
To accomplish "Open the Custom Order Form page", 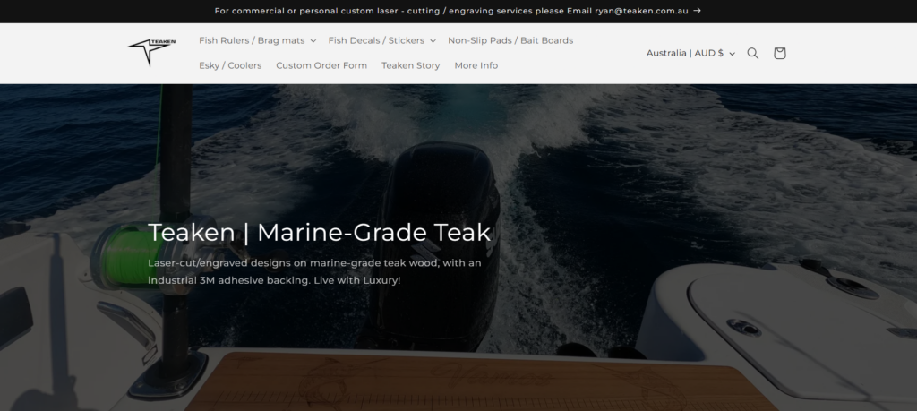I will pos(321,65).
